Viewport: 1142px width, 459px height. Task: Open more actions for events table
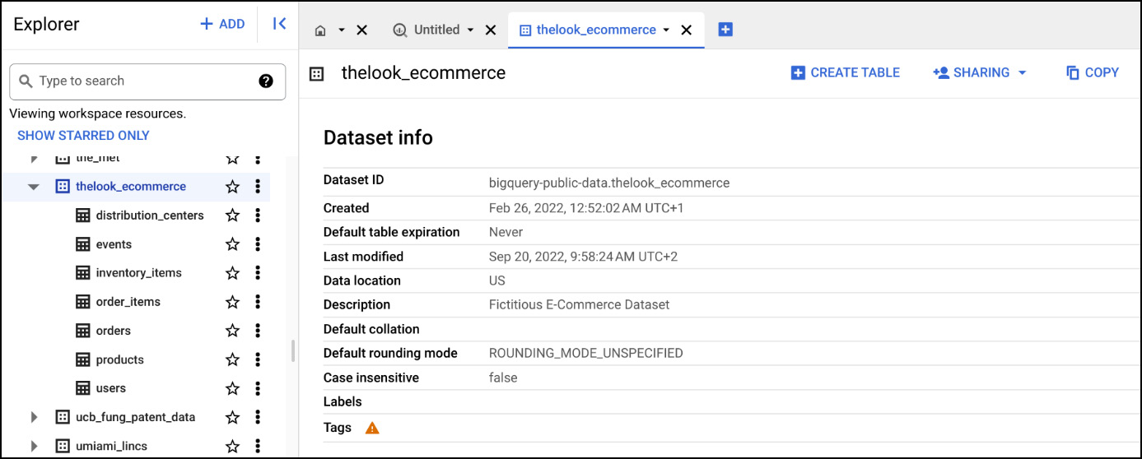[258, 244]
